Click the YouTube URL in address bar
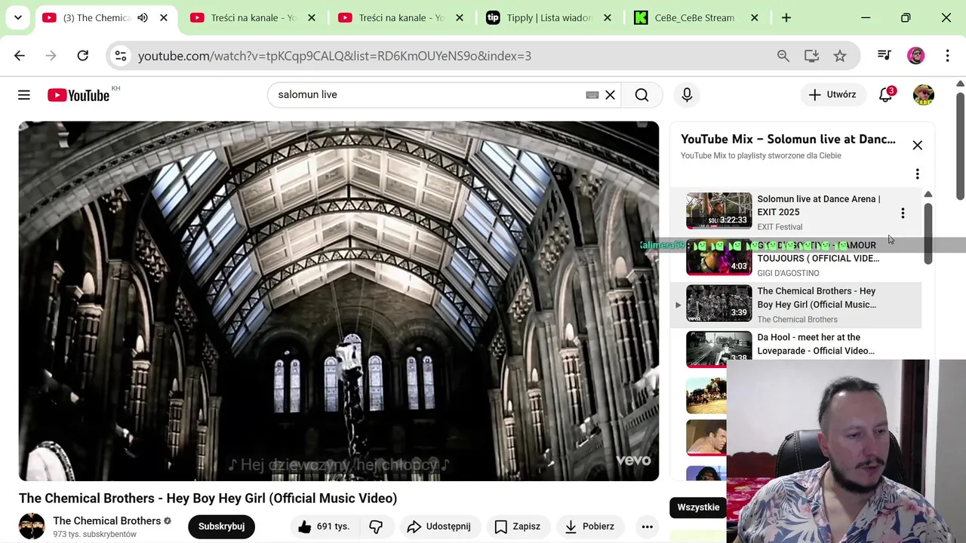 point(334,56)
